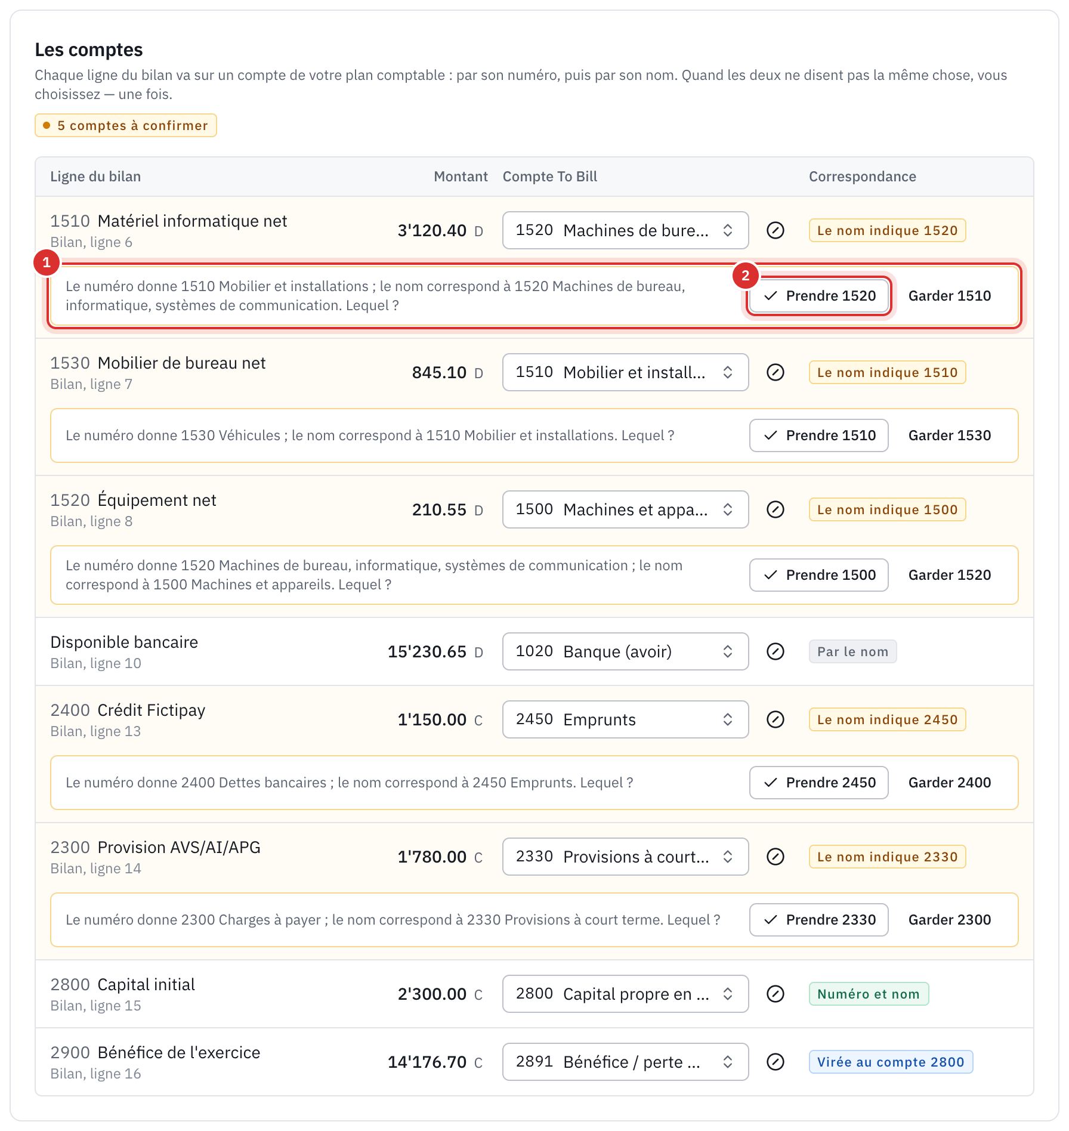
Task: Click the ignore icon on the Matériel informatique net row
Action: tap(775, 230)
